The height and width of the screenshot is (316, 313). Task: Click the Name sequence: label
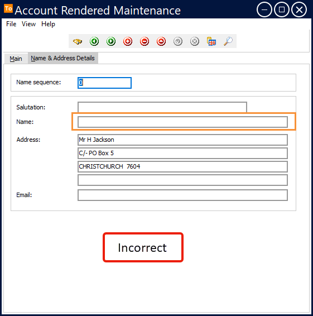[x=38, y=82]
